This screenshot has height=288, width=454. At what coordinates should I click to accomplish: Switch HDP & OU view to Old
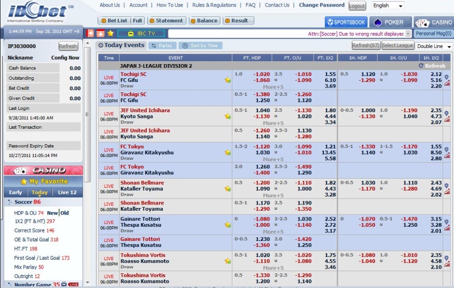(x=65, y=213)
